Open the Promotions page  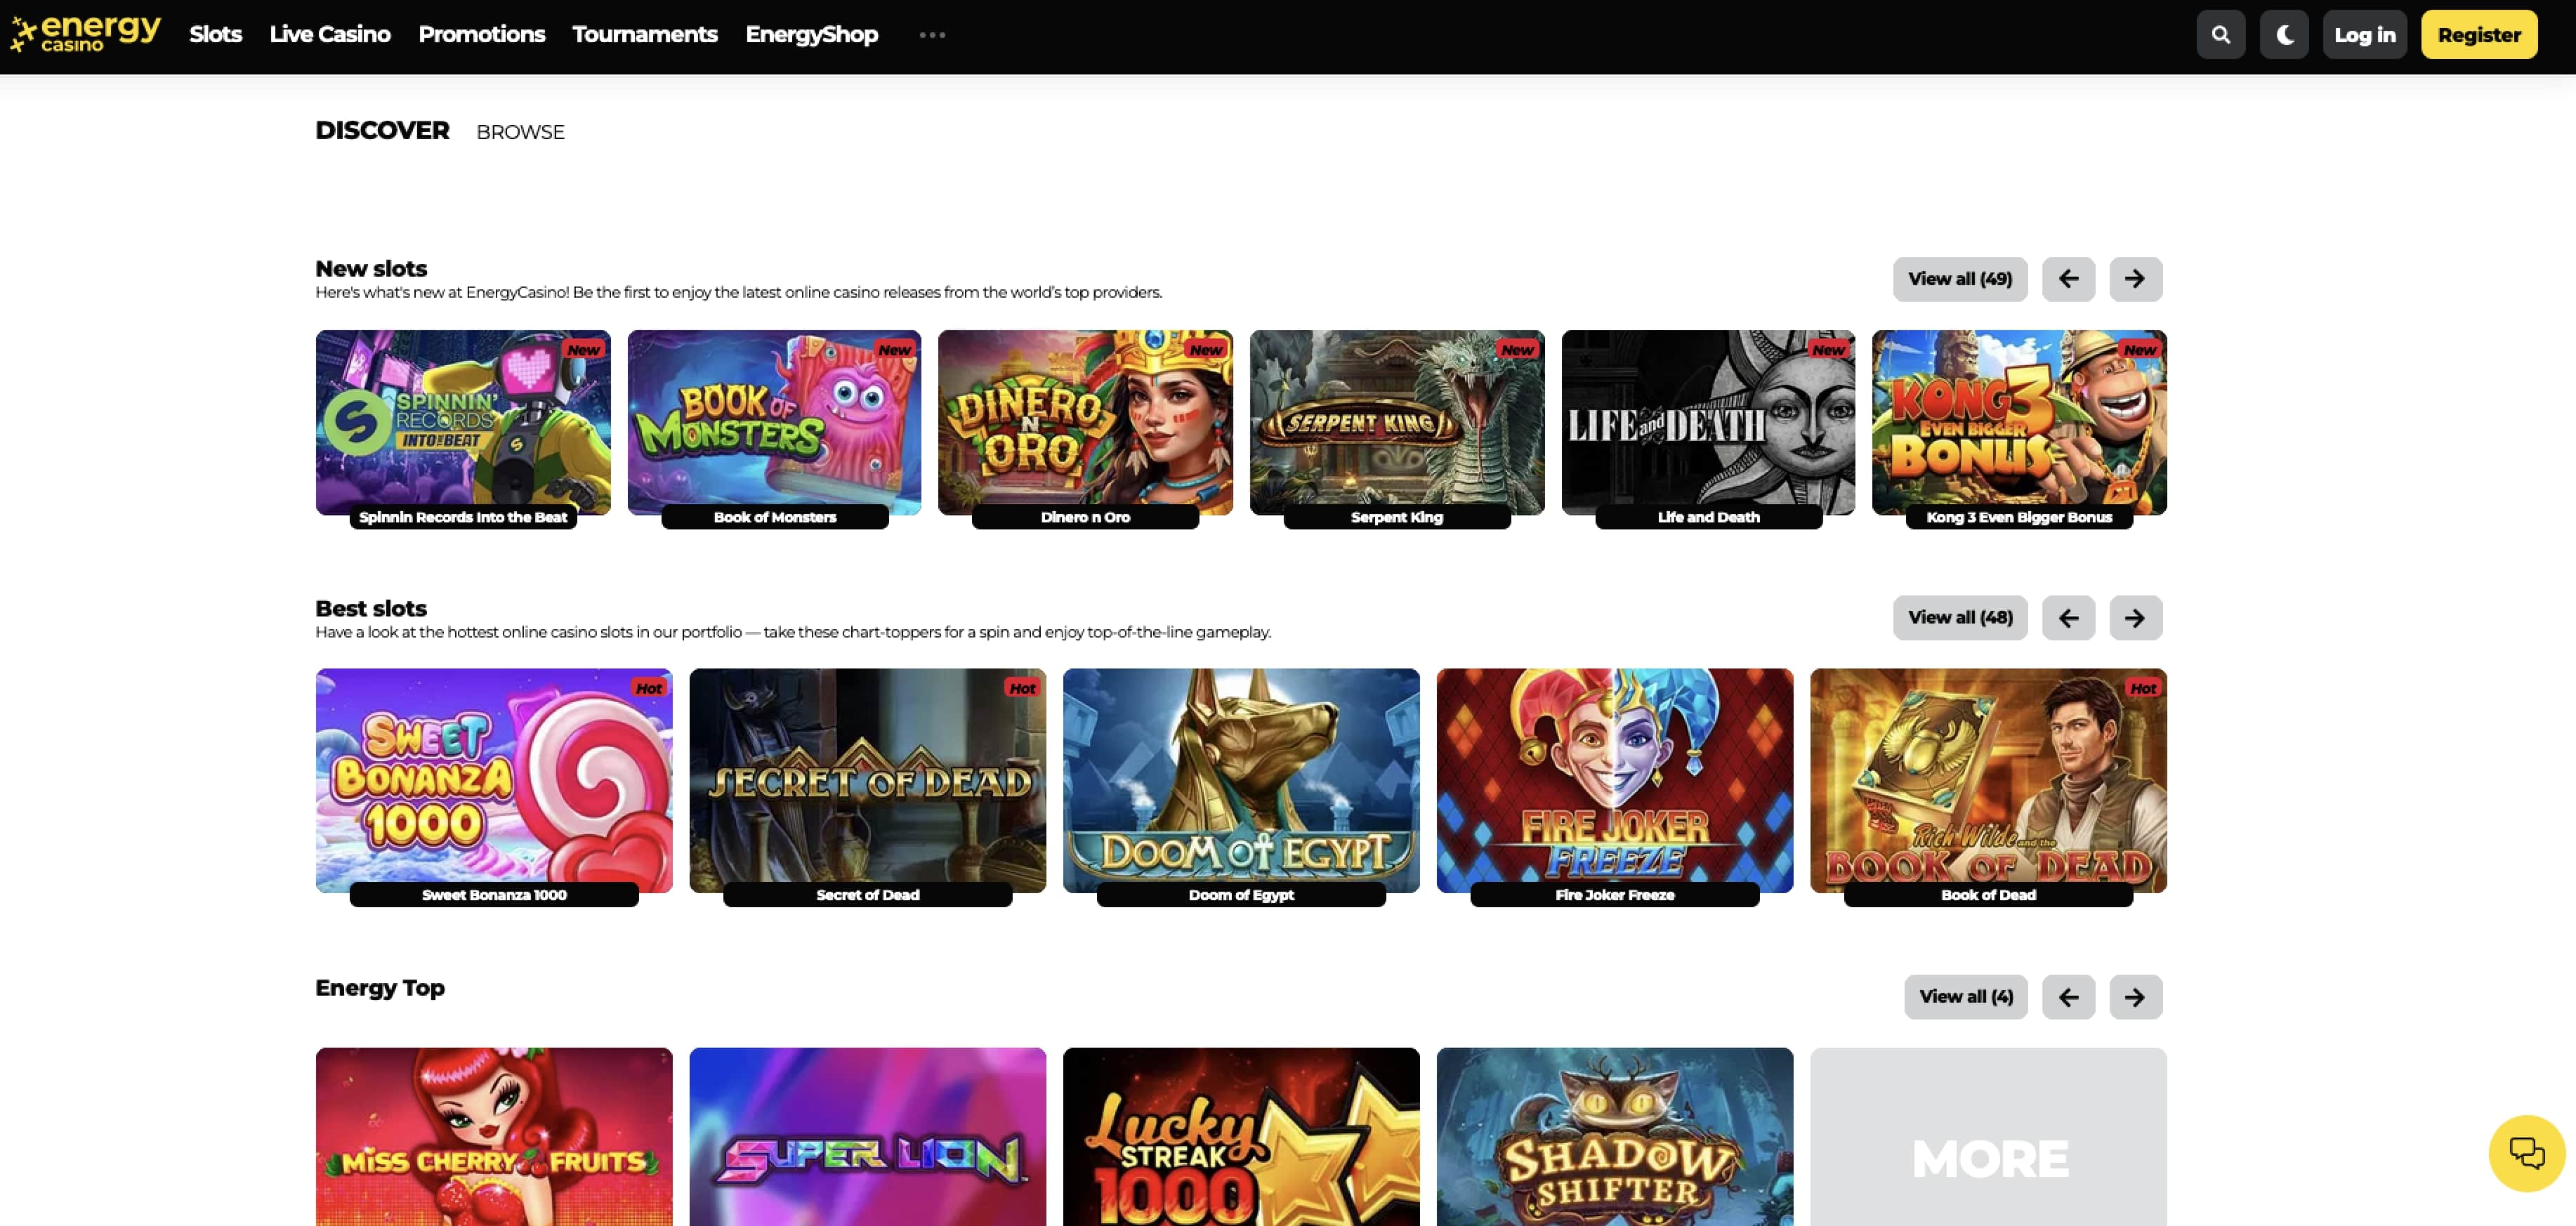click(x=481, y=35)
